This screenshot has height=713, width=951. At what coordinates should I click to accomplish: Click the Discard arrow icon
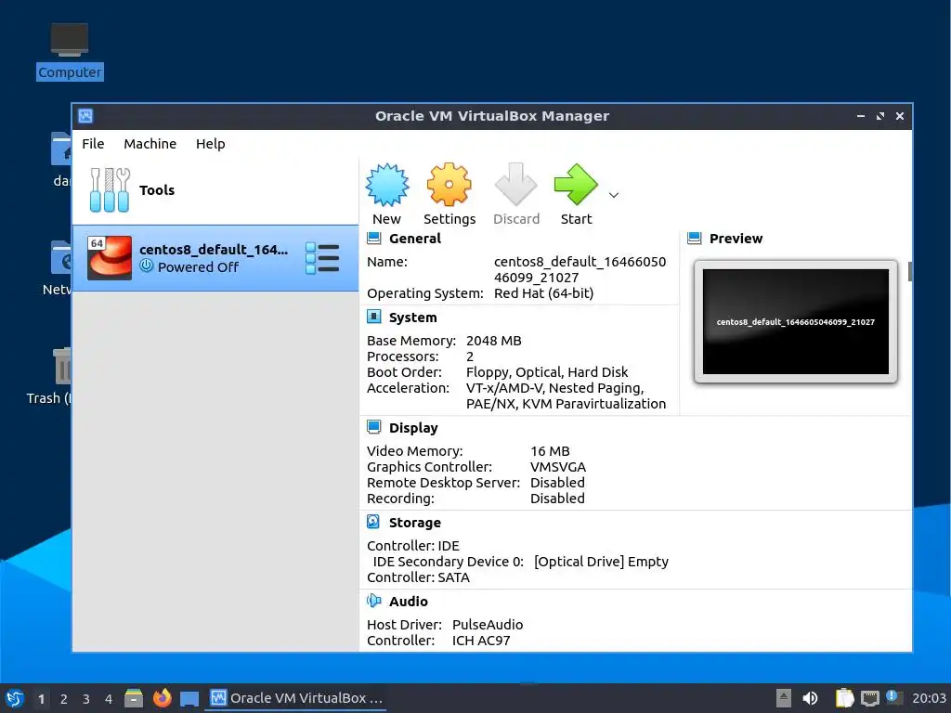click(515, 185)
